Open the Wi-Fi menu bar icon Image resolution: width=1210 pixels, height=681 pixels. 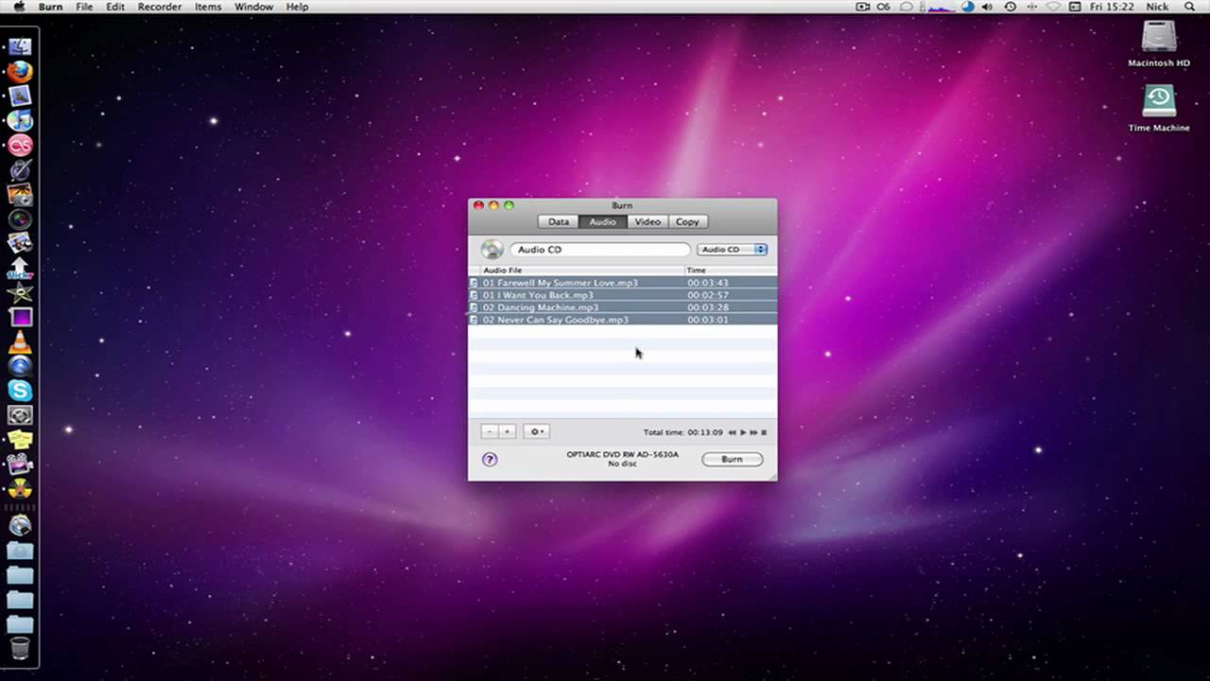point(1053,7)
